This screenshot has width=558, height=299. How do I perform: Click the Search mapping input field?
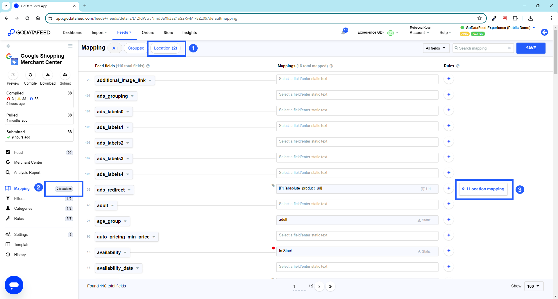482,48
